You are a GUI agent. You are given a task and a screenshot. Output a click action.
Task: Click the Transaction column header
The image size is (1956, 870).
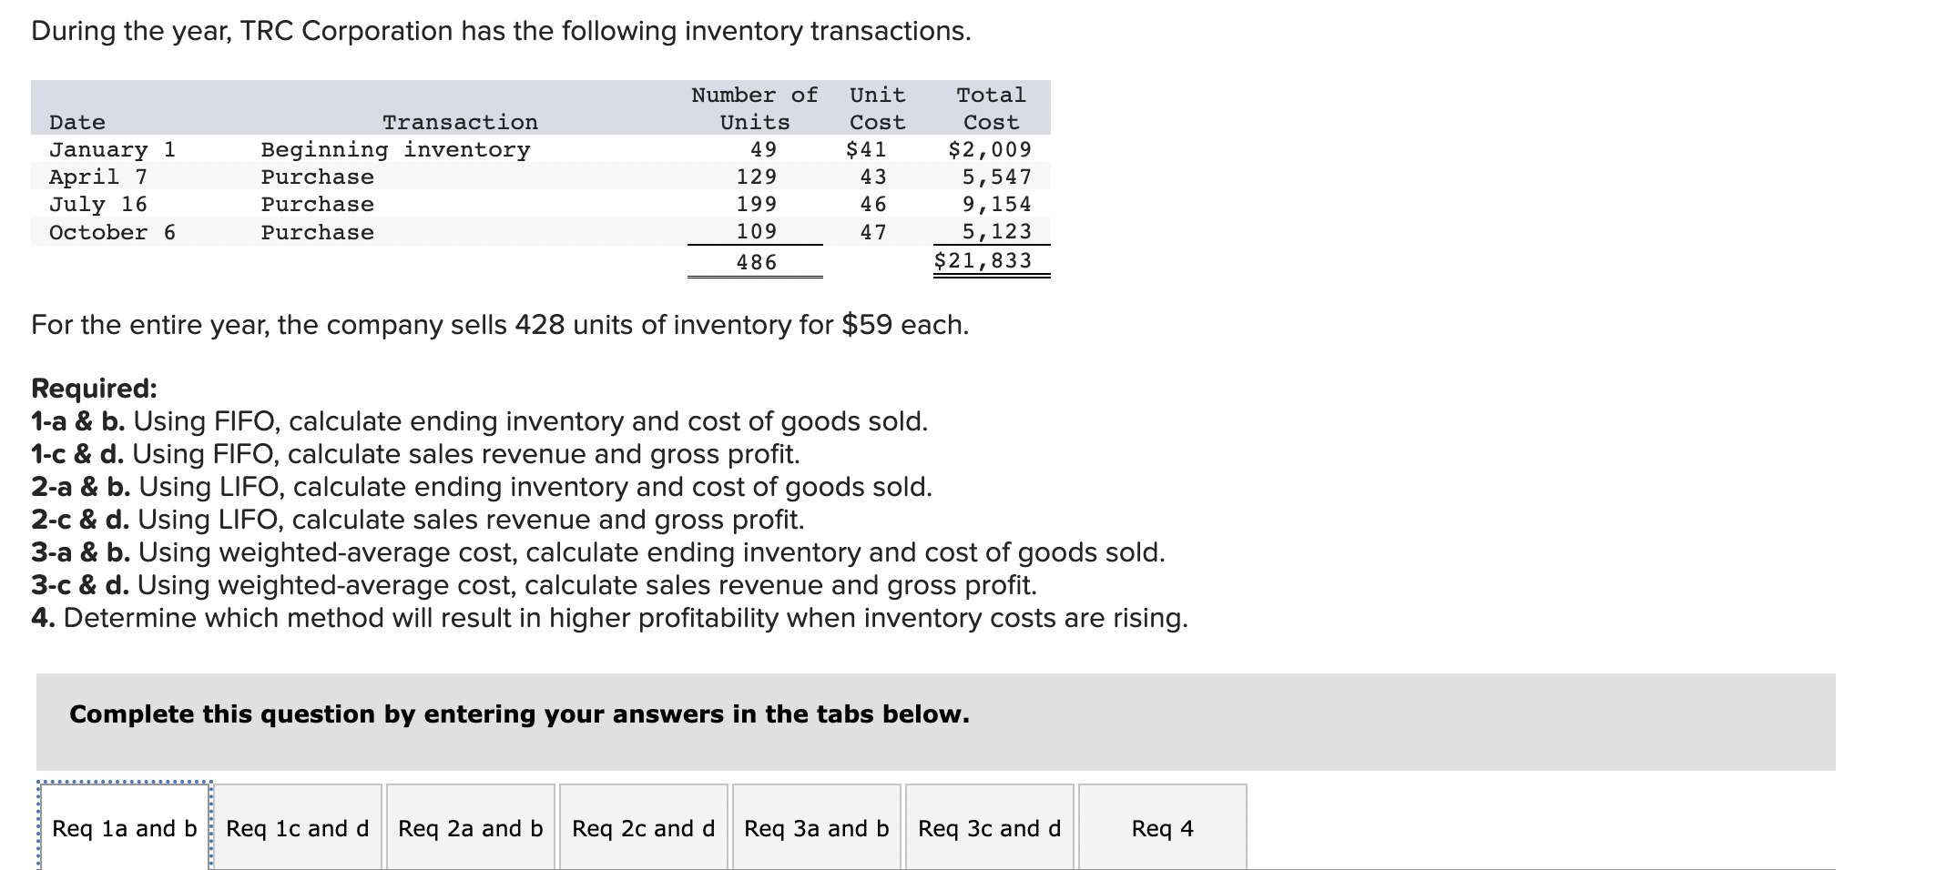click(x=460, y=121)
